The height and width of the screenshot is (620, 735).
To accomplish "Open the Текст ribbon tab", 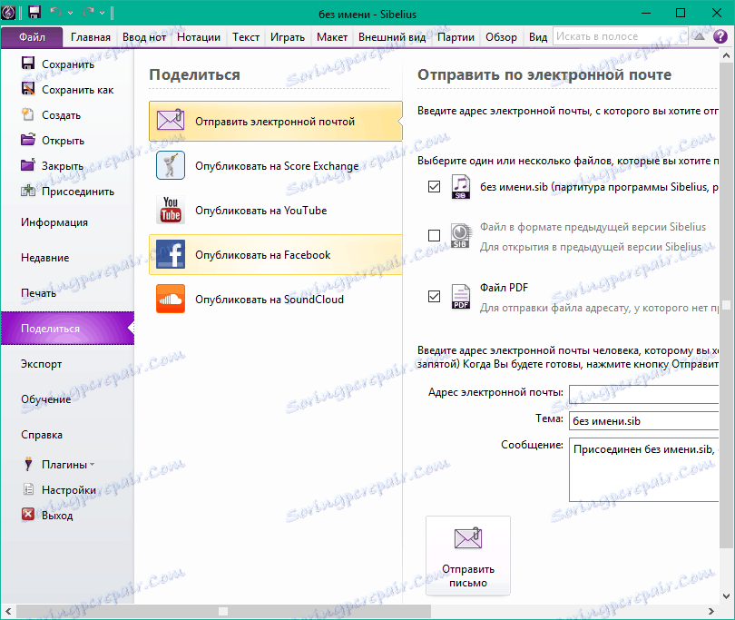I will point(246,37).
